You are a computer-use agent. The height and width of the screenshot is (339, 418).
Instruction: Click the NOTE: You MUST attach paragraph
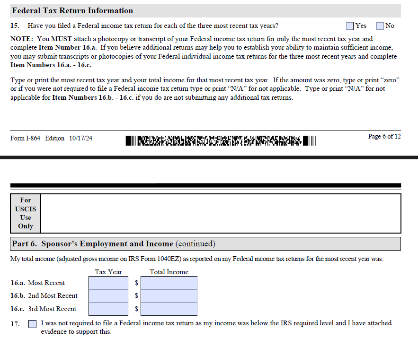coord(204,52)
